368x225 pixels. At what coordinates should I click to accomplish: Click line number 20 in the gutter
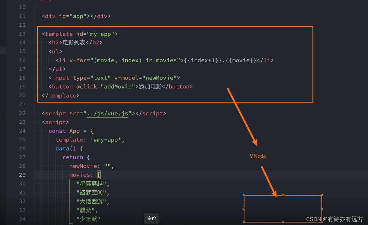coord(22,95)
